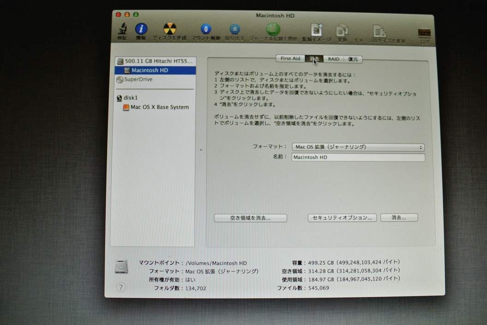Click the folder count value 134,702
Viewport: 487px width, 325px height.
(x=196, y=289)
